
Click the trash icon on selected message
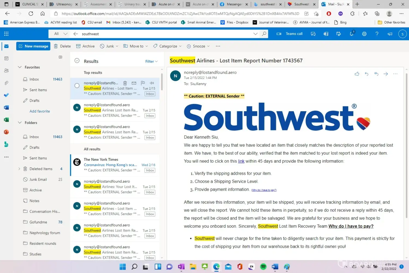click(x=125, y=83)
